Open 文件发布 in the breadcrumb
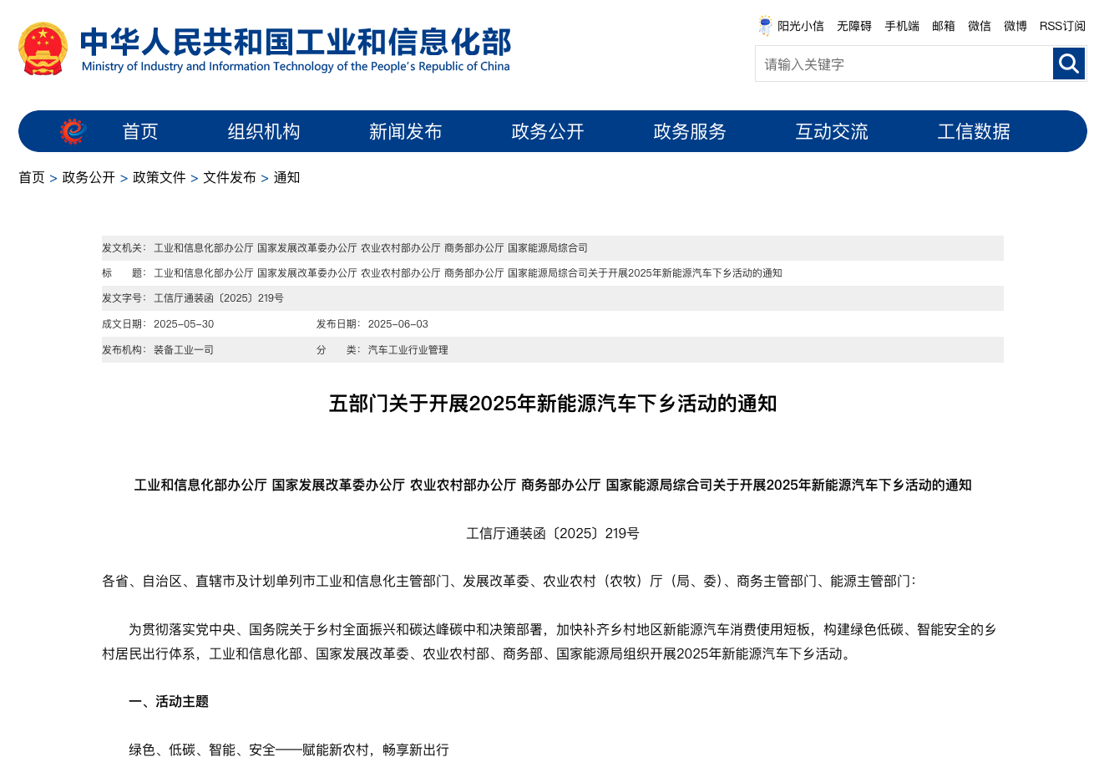The image size is (1099, 778). (x=230, y=177)
